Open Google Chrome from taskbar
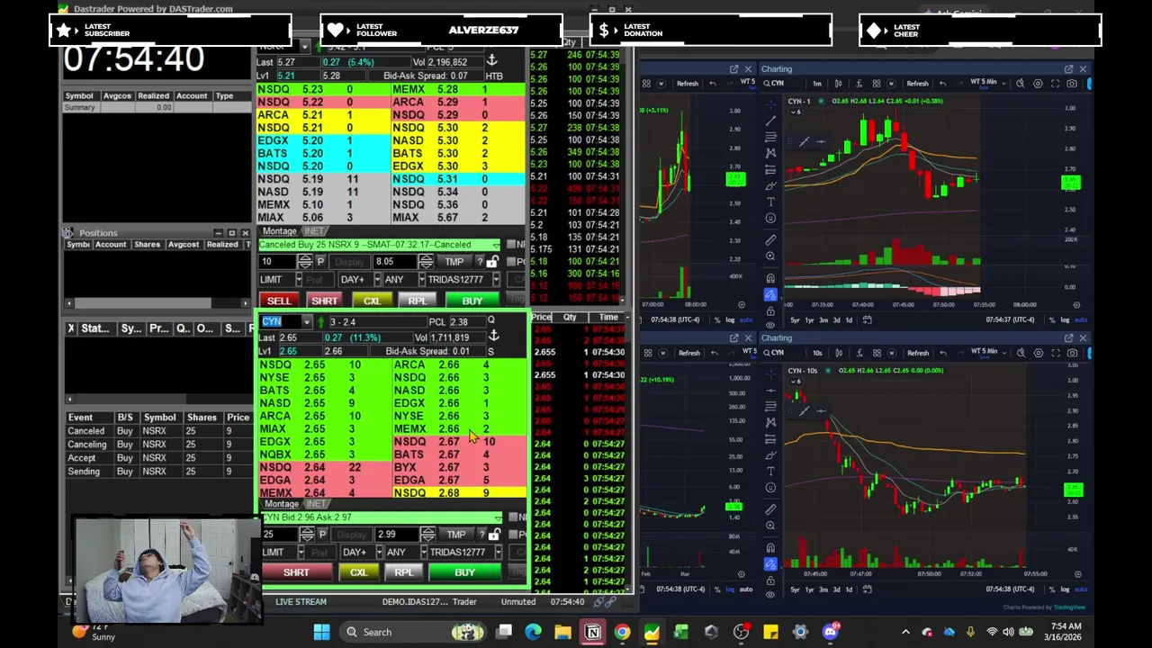 (x=622, y=632)
